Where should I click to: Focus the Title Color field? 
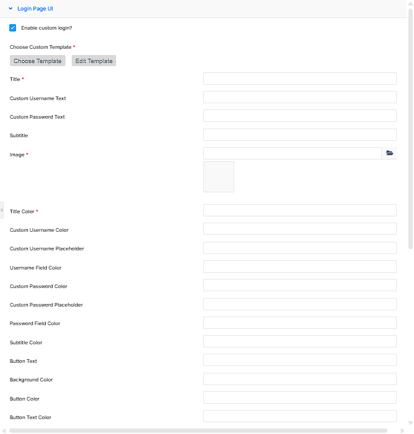pyautogui.click(x=300, y=210)
